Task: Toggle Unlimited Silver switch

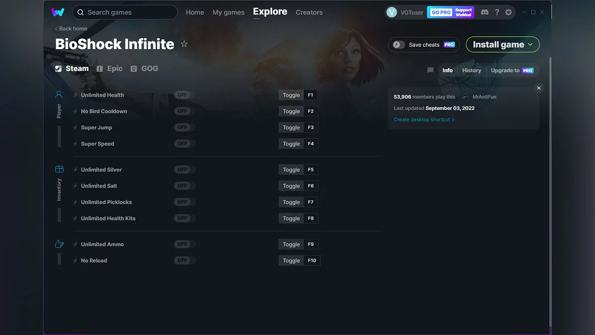Action: (184, 169)
